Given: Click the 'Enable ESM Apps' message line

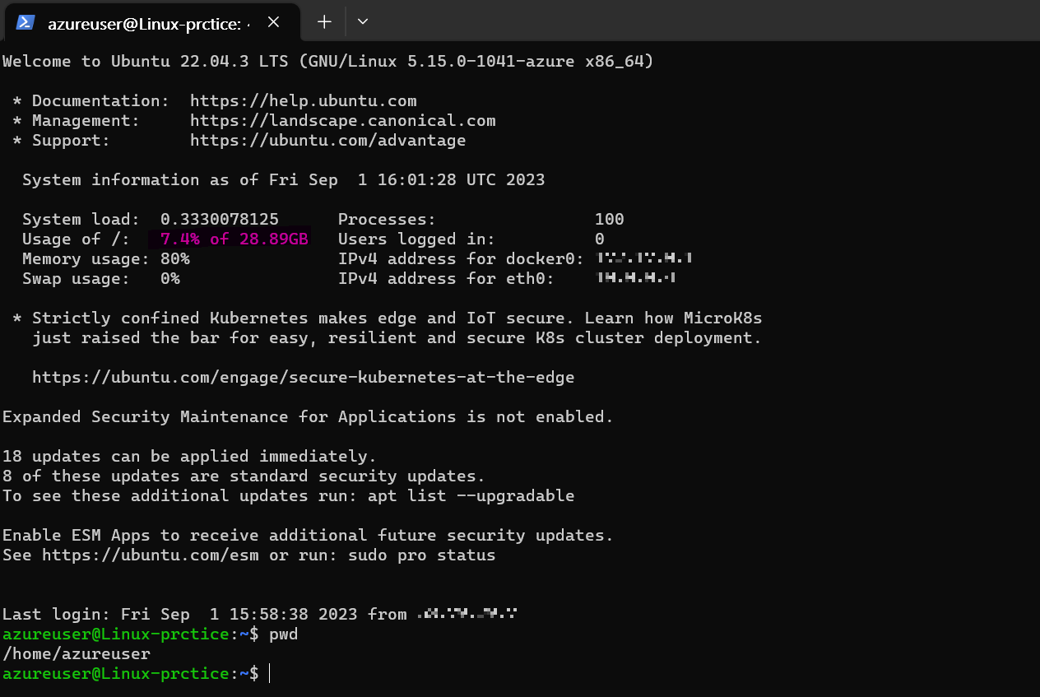Looking at the screenshot, I should tap(309, 536).
